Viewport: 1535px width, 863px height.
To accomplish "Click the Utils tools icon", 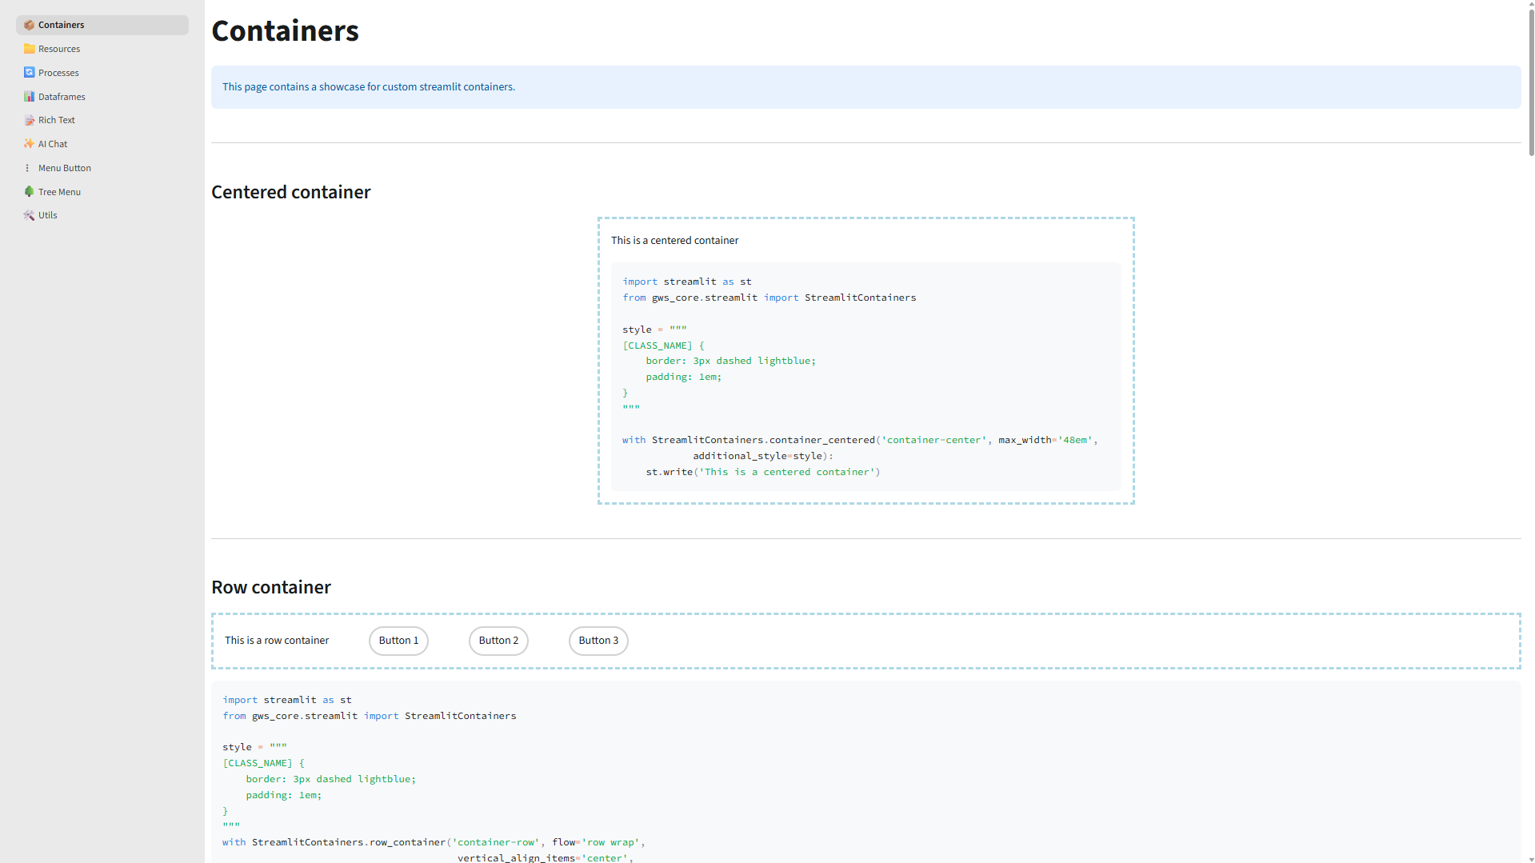I will click(30, 215).
